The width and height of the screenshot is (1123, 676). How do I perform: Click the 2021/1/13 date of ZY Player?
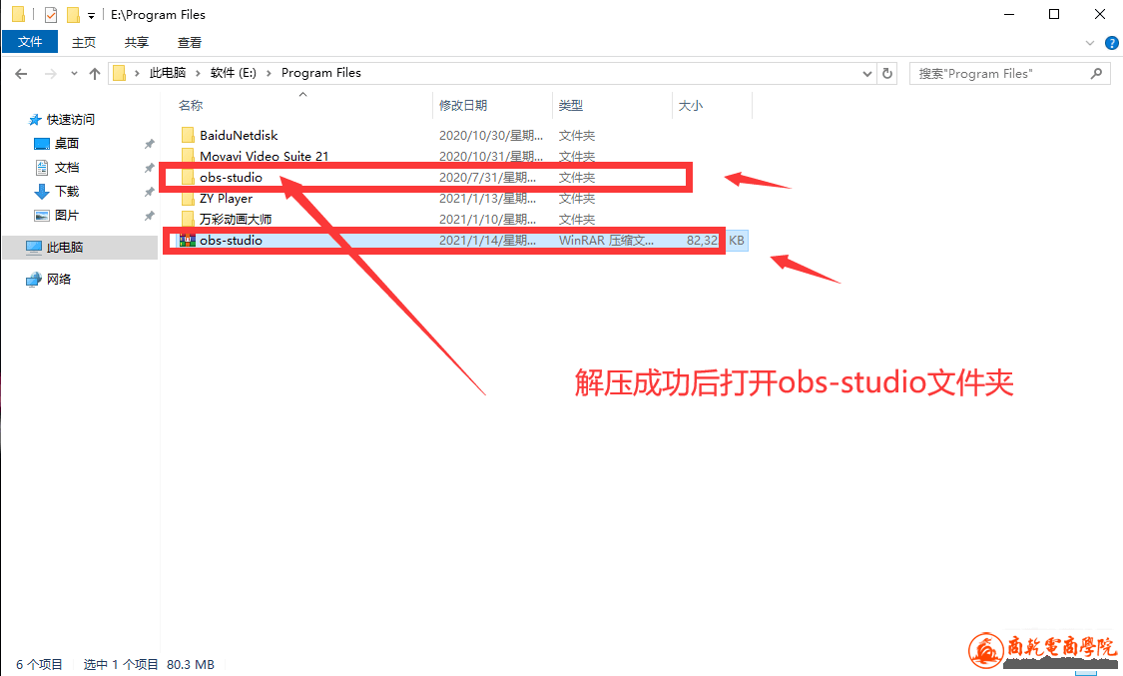pos(487,199)
